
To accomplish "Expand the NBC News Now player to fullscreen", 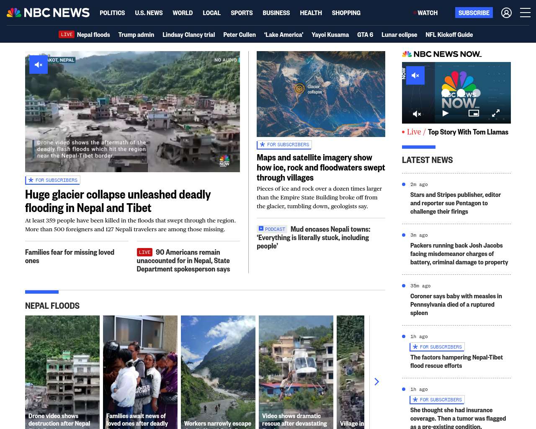I will pos(496,113).
